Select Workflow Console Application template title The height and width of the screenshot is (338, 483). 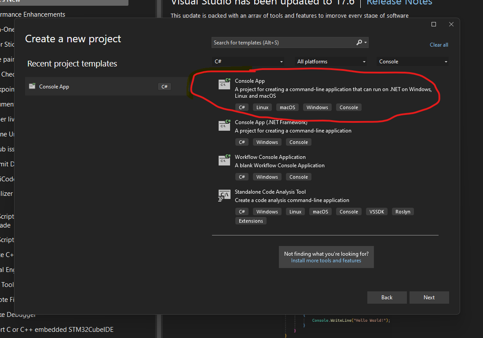coord(270,157)
